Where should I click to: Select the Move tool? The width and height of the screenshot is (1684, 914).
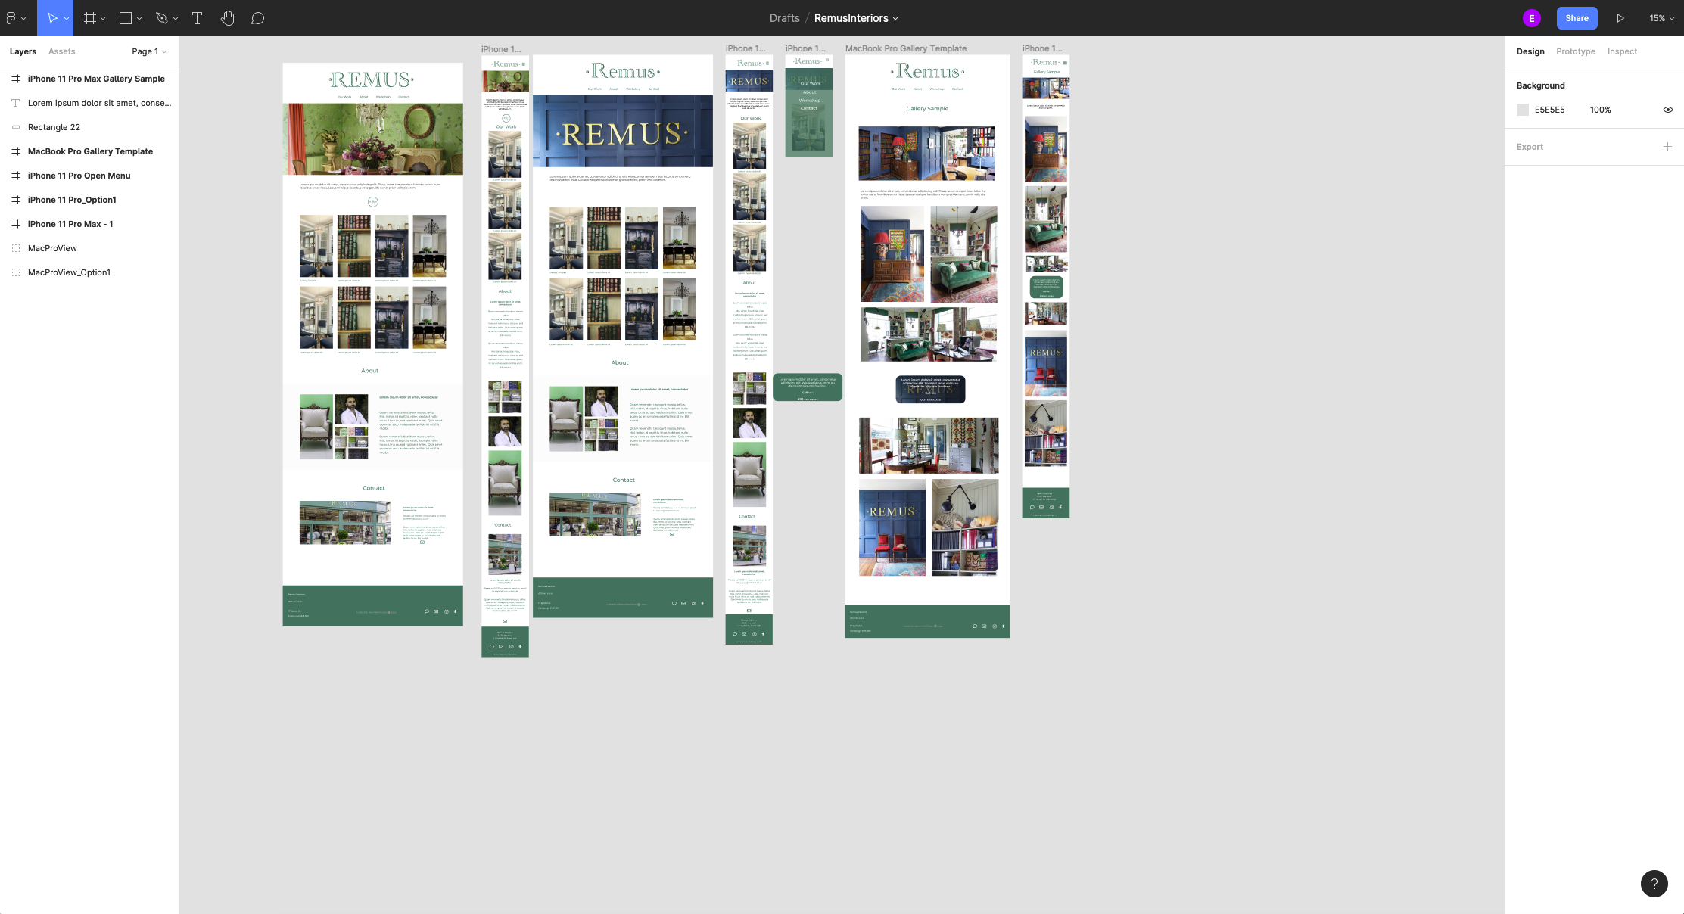[x=52, y=18]
